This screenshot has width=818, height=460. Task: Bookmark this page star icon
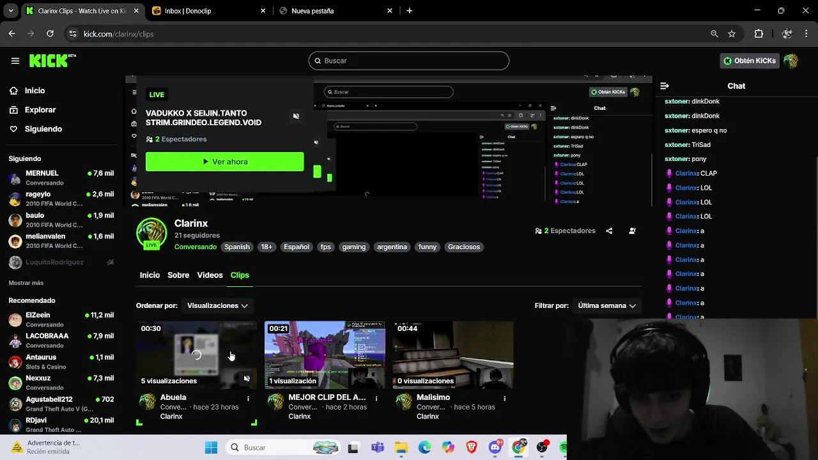coord(732,34)
